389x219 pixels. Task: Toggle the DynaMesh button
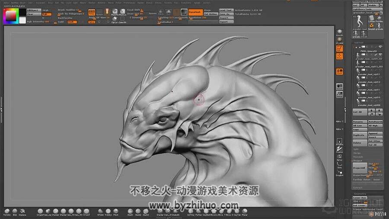point(195,12)
